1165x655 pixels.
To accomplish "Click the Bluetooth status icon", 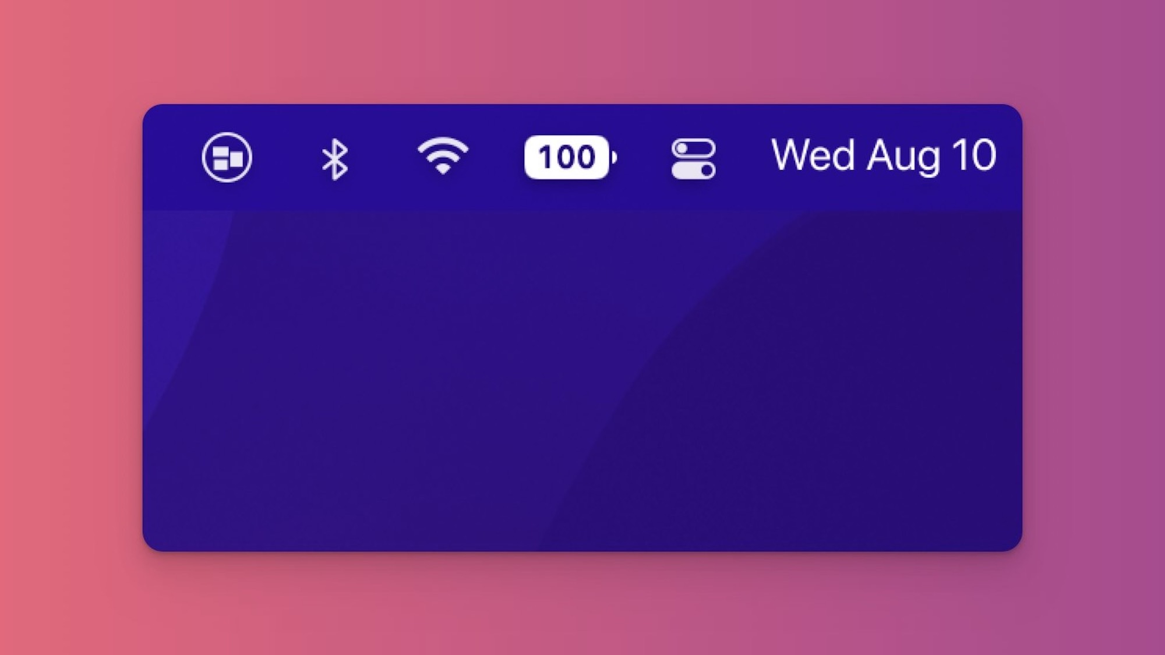I will [x=336, y=156].
